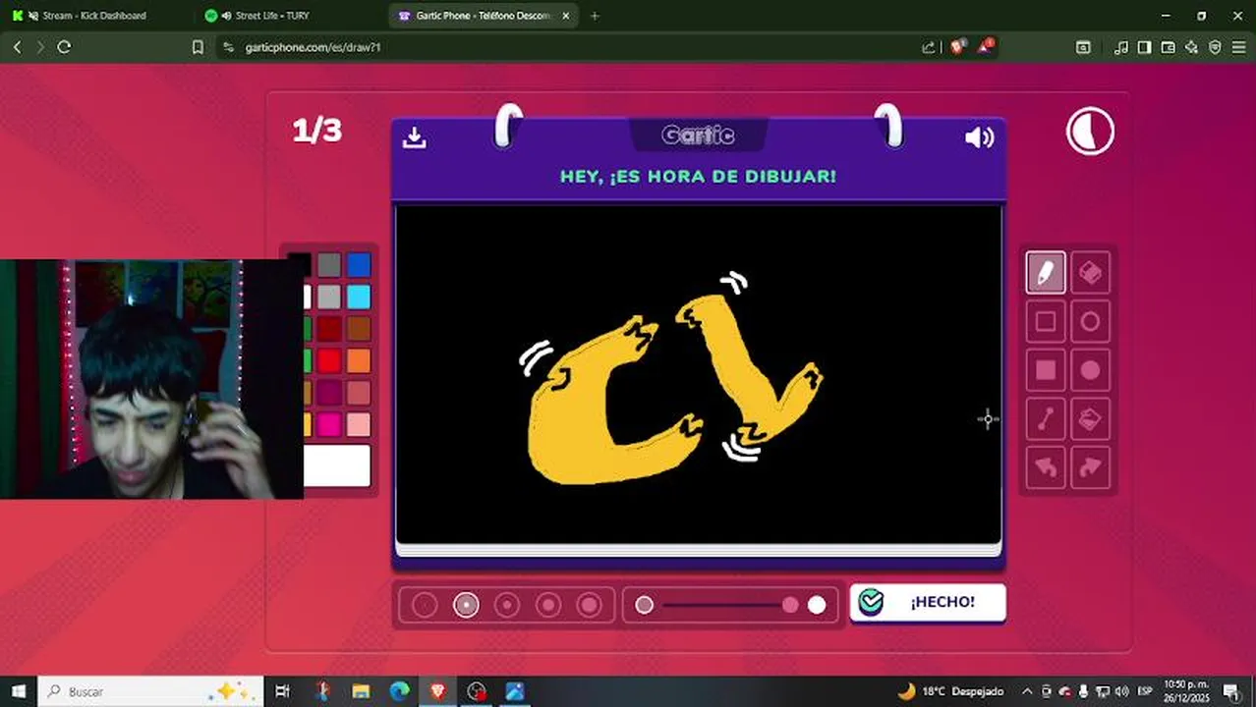The image size is (1256, 707).
Task: Bookmark this page
Action: click(198, 47)
